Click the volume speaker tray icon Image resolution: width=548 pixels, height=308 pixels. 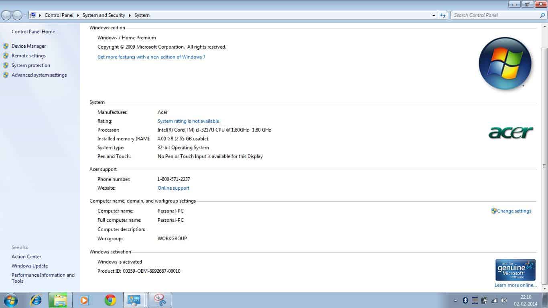504,300
